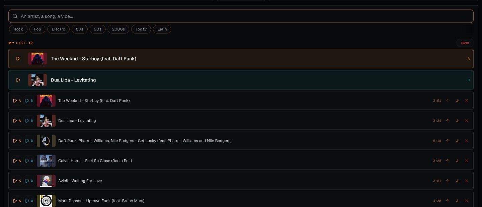The width and height of the screenshot is (482, 207).
Task: Focus the artist, song, vibe search field
Action: tap(241, 16)
